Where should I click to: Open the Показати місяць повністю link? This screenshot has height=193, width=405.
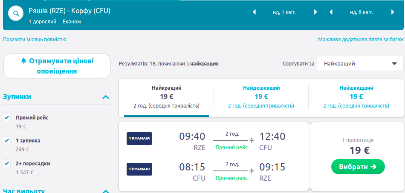click(x=35, y=40)
